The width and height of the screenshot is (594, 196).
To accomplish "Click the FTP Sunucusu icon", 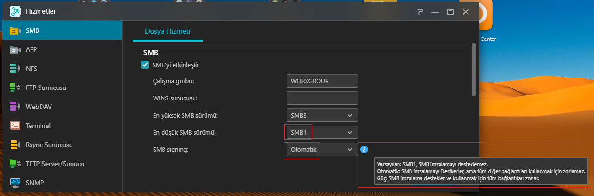I will pyautogui.click(x=15, y=88).
